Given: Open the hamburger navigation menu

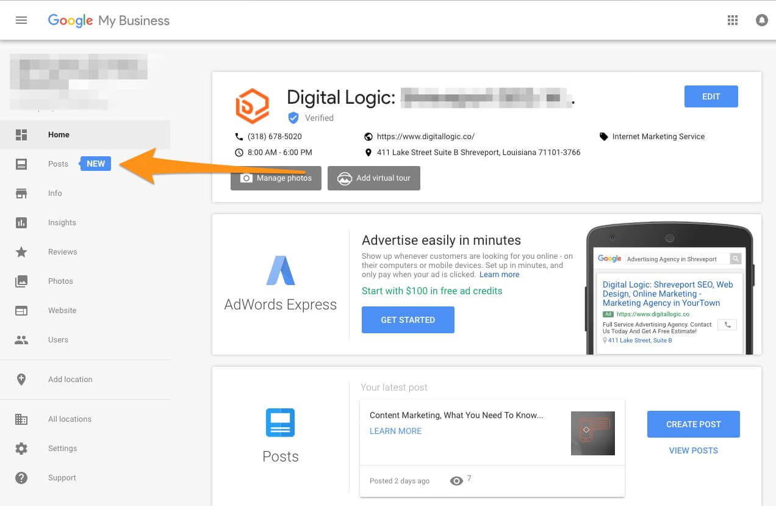Looking at the screenshot, I should coord(21,20).
